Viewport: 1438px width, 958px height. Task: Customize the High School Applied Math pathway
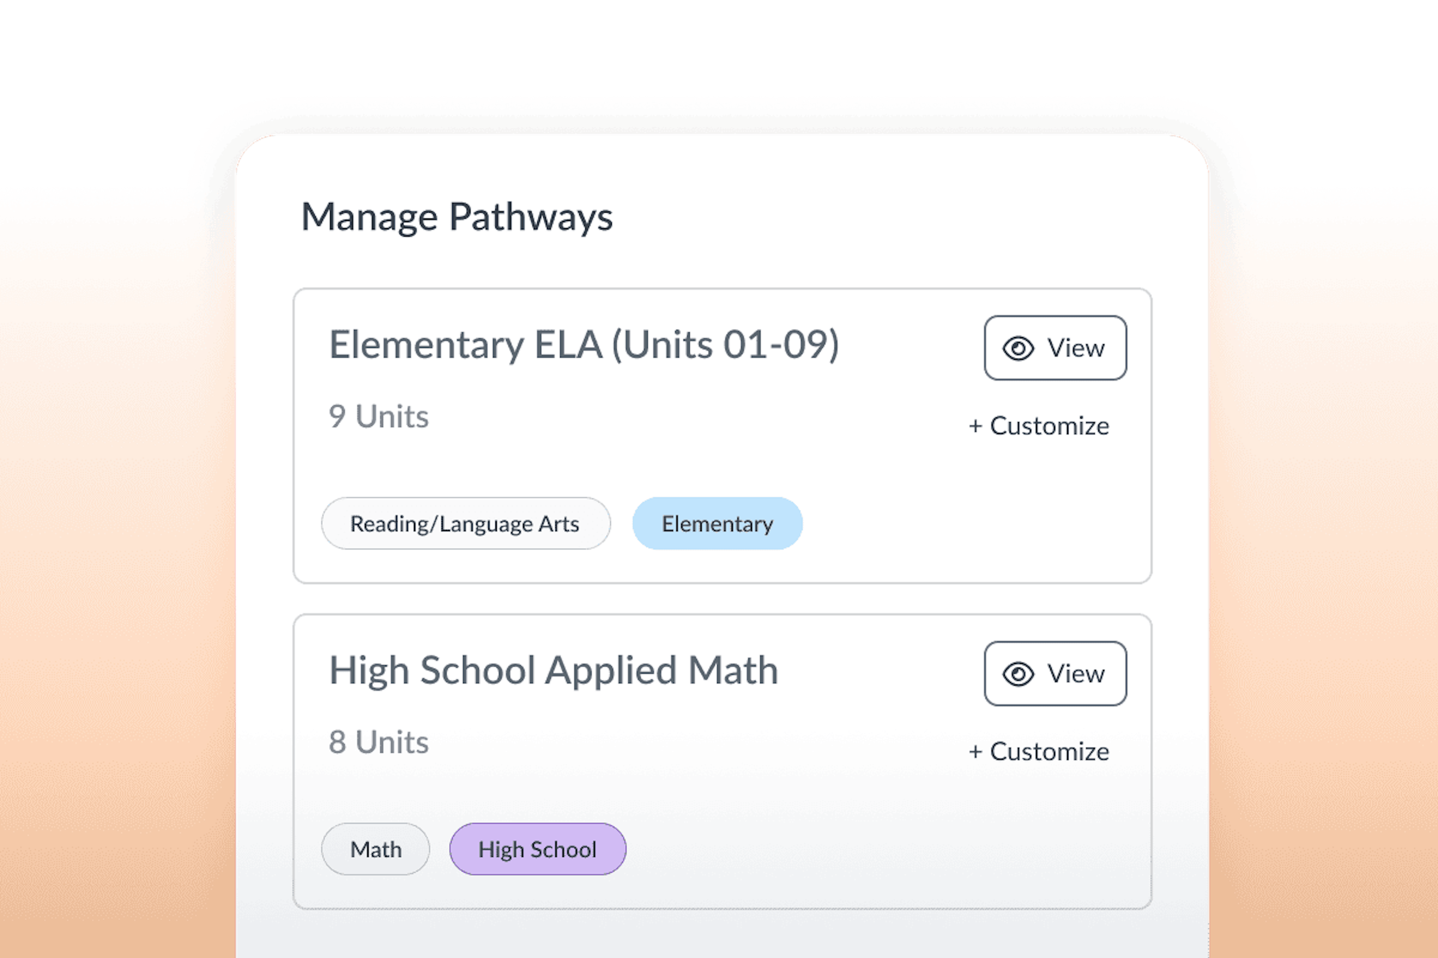[1040, 751]
